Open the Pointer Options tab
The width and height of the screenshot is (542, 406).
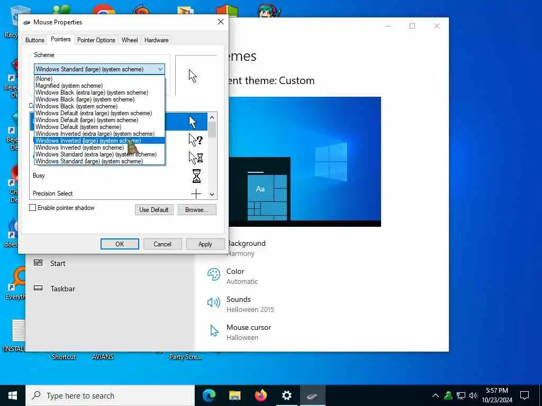tap(96, 40)
